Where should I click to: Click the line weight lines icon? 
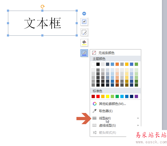[94, 118]
